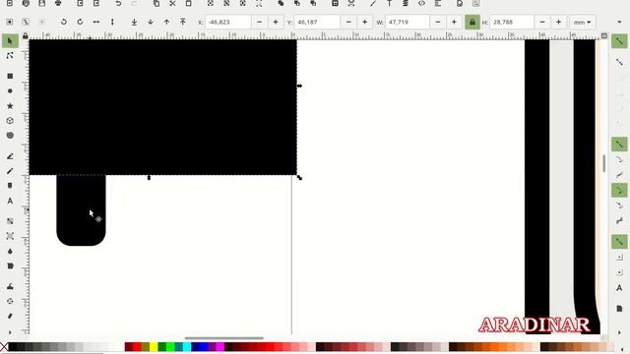The image size is (630, 354).
Task: Increase the H height value
Action: click(x=558, y=22)
